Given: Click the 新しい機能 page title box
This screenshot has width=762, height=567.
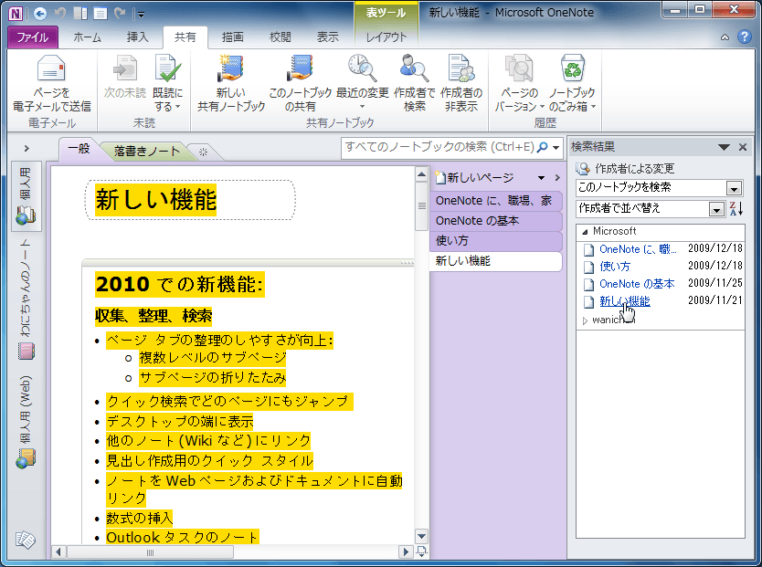Looking at the screenshot, I should pos(190,200).
